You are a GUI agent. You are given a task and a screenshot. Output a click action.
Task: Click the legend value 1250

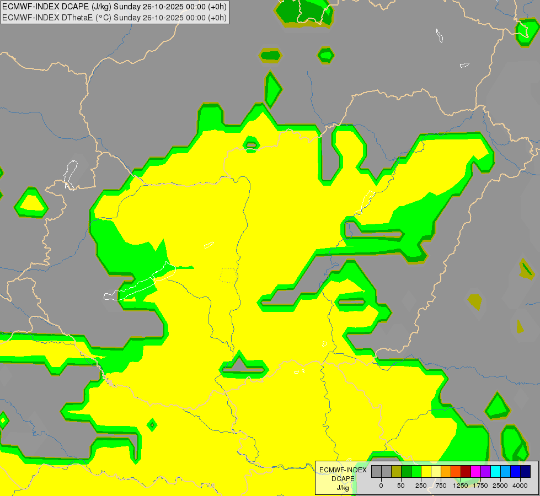coord(461,486)
